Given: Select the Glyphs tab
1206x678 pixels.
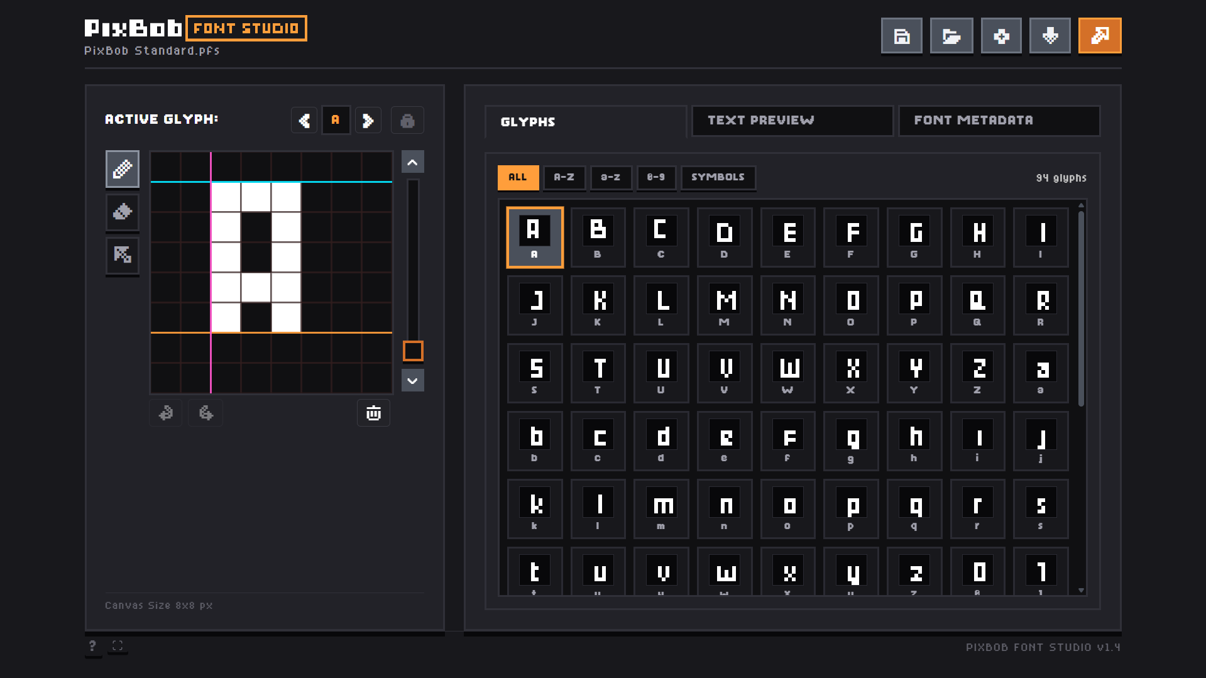Looking at the screenshot, I should coord(586,121).
